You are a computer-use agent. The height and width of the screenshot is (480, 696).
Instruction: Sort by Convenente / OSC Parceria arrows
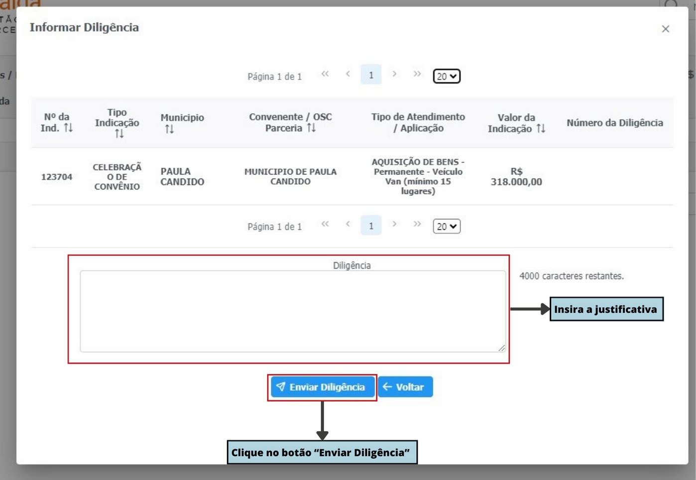[311, 128]
